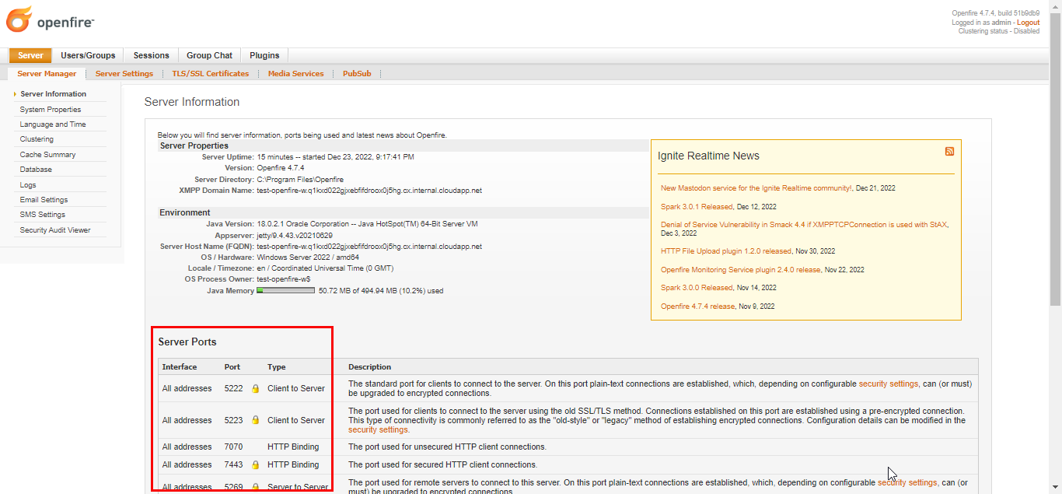Click the OS Process Owner value test-openfire-w$

[284, 279]
